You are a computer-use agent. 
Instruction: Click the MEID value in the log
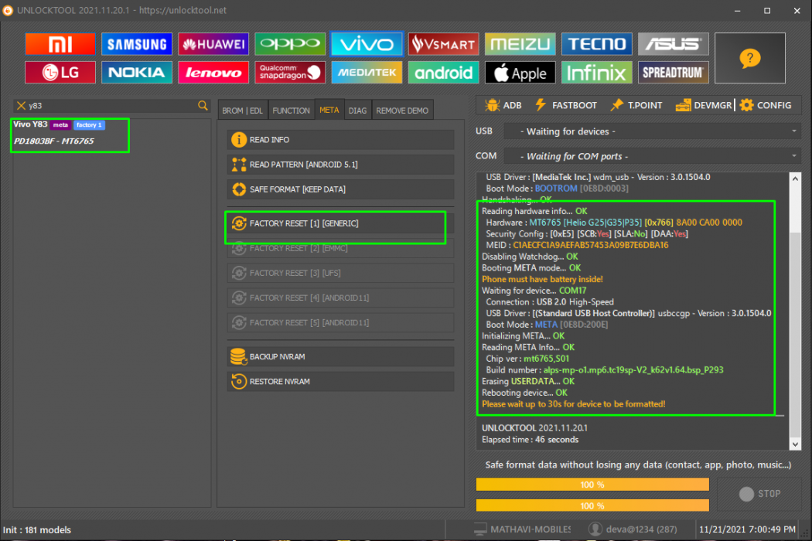click(590, 246)
